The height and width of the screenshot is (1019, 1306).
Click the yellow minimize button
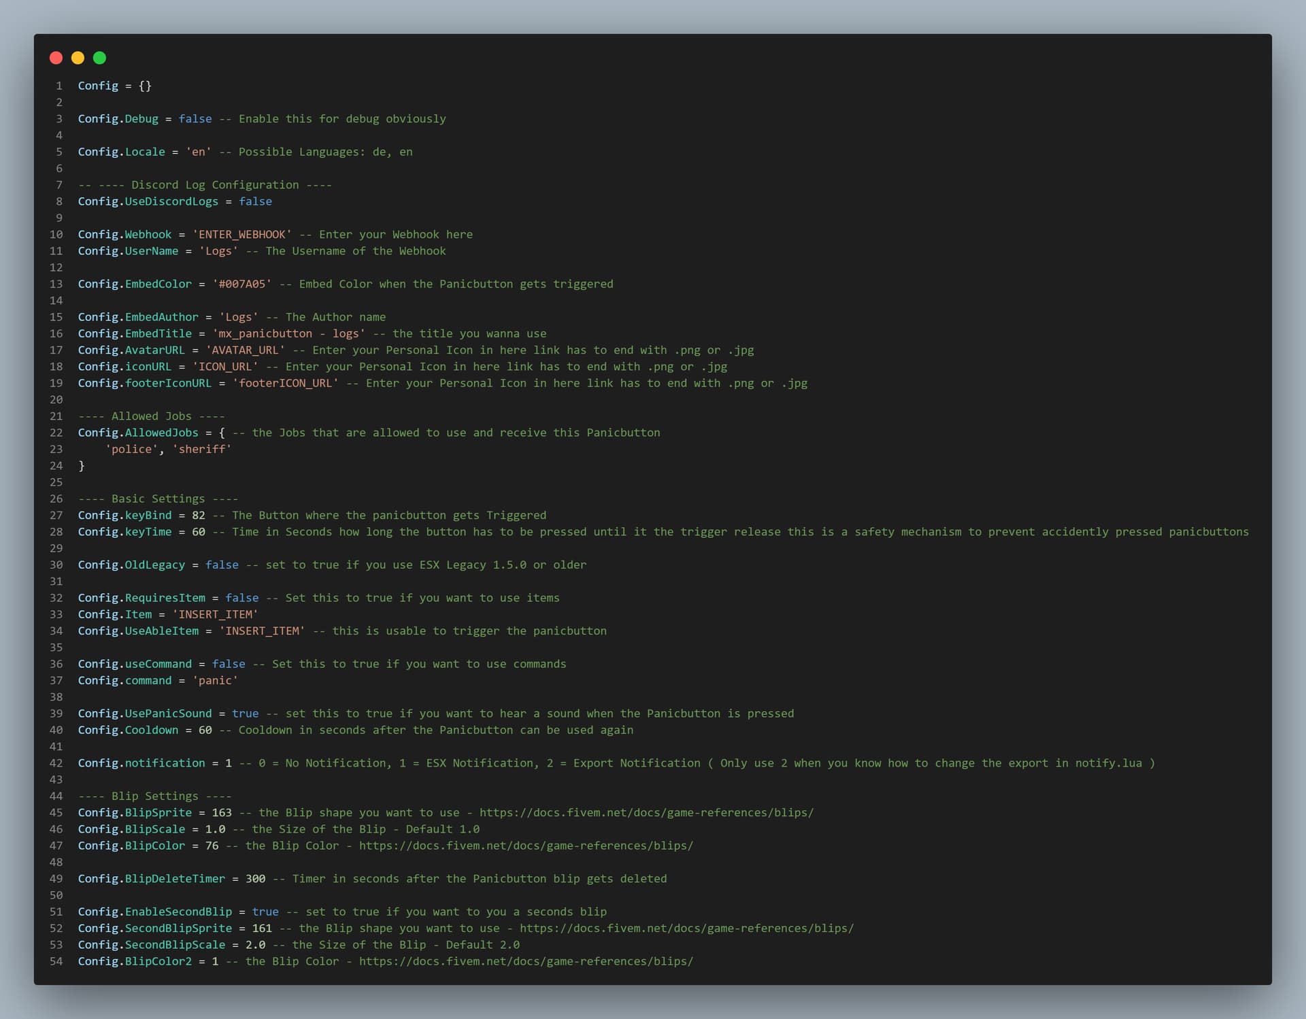78,59
